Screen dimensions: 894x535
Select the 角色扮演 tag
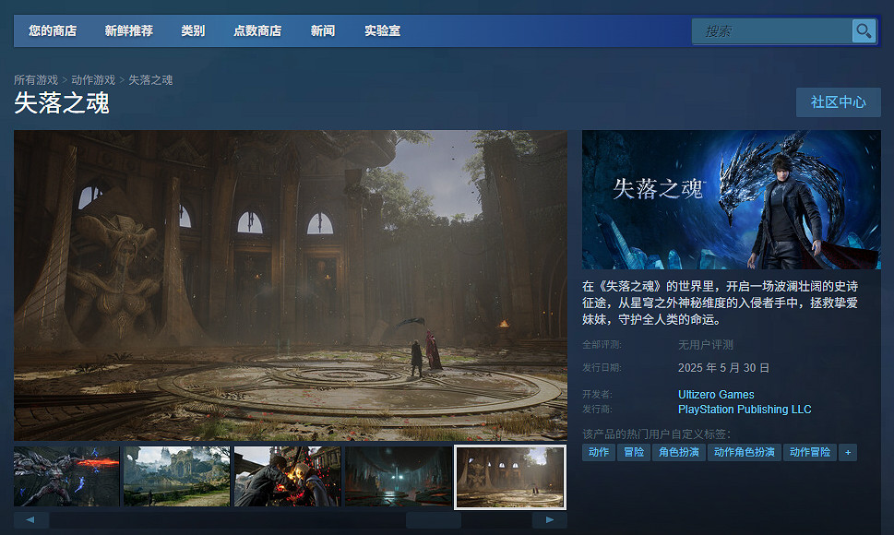click(x=678, y=453)
